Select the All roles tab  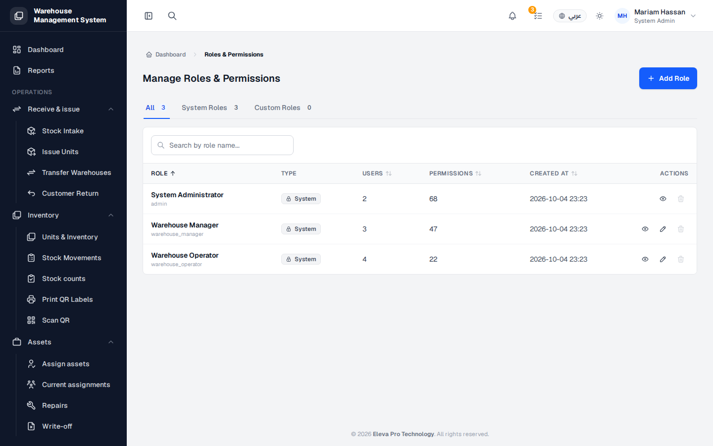(x=156, y=108)
